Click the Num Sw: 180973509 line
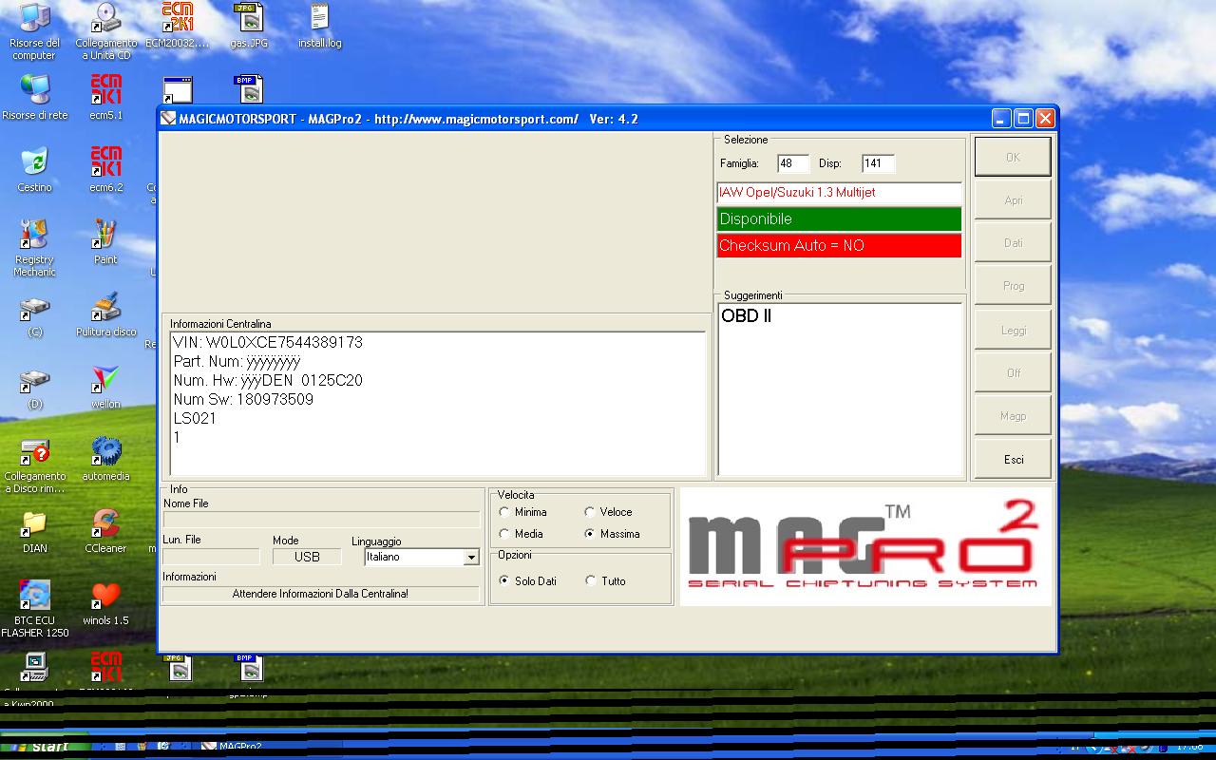 [x=243, y=399]
